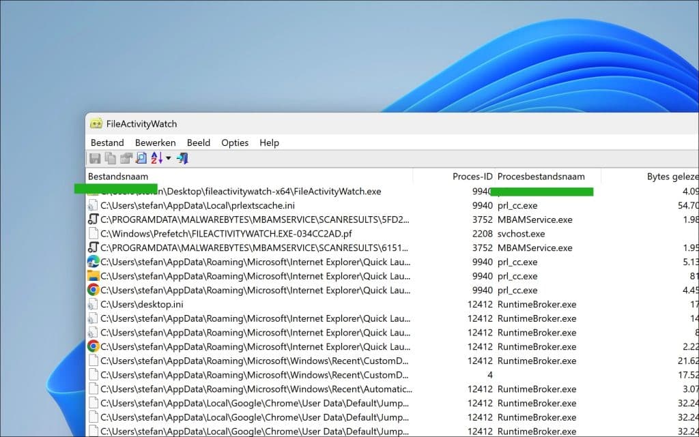Open the Bestand menu
Image resolution: width=699 pixels, height=437 pixels.
coord(107,143)
